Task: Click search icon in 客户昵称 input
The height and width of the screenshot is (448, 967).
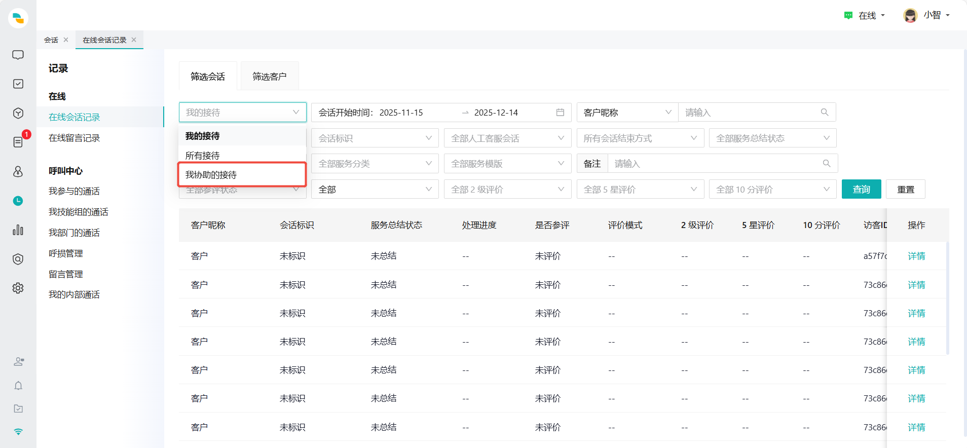Action: pos(825,113)
